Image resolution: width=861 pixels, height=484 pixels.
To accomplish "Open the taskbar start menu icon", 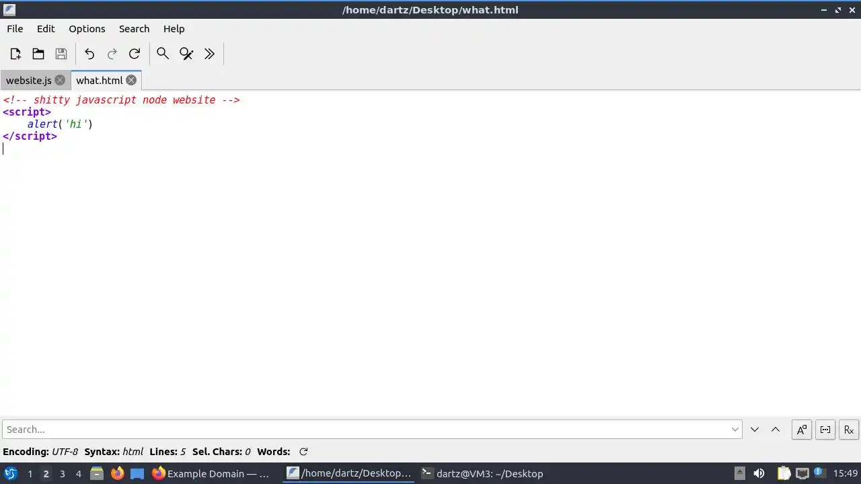I will pos(11,473).
